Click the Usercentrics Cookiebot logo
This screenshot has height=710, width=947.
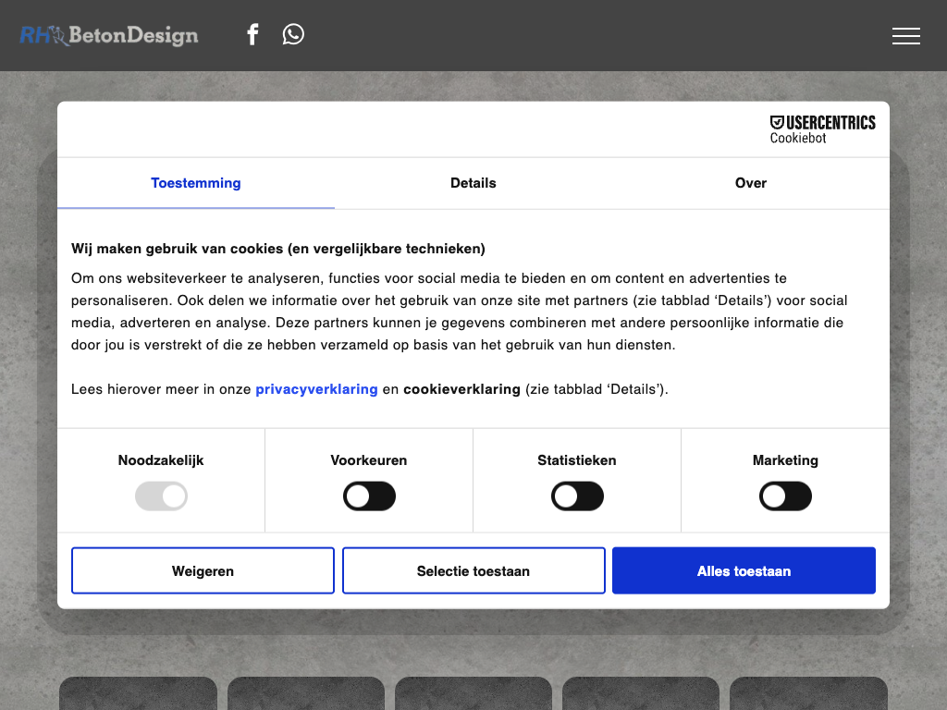822,129
